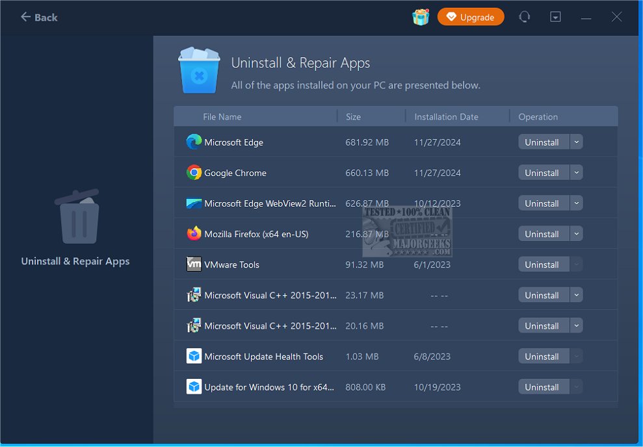Click the Microsoft Edge app icon

coord(194,142)
